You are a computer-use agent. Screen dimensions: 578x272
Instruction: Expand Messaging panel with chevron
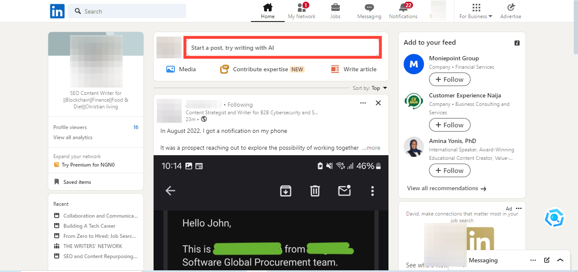coord(560,260)
